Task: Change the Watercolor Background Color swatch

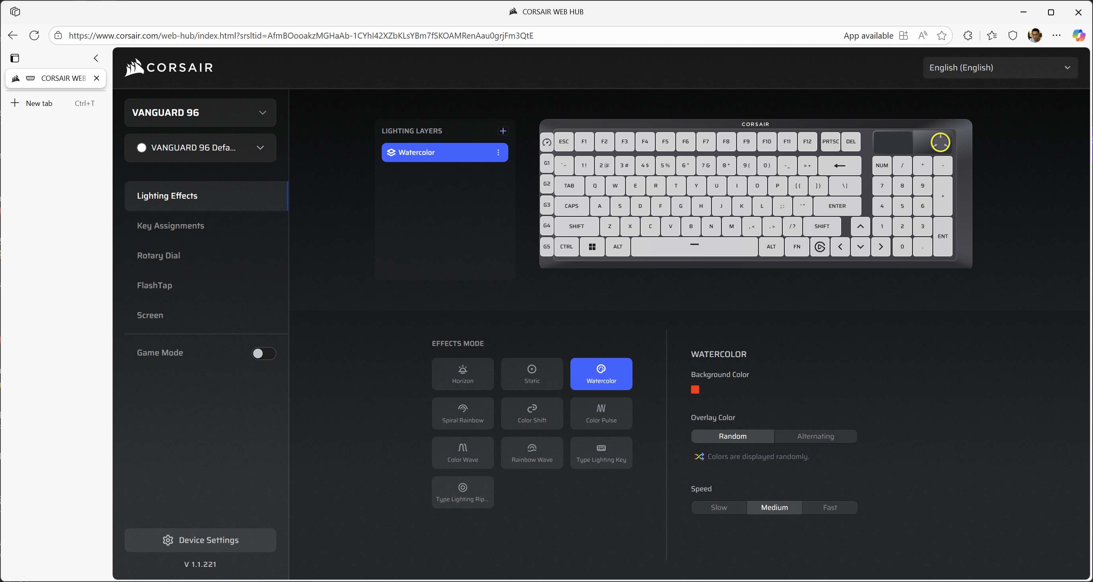Action: tap(695, 389)
